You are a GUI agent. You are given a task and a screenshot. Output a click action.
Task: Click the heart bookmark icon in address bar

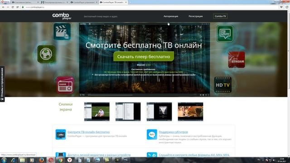coord(281,7)
